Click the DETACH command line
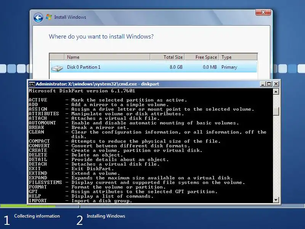 tap(94, 164)
